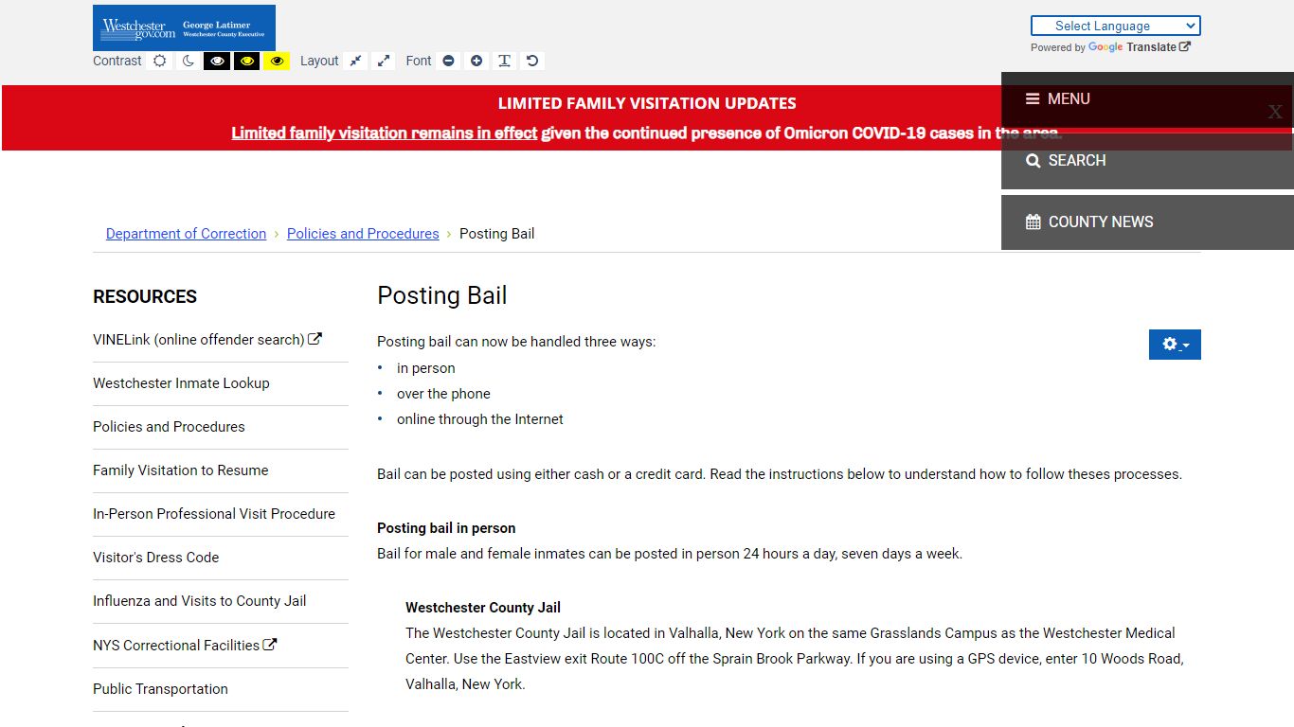Reset font settings with revert icon
The image size is (1294, 727).
(532, 61)
